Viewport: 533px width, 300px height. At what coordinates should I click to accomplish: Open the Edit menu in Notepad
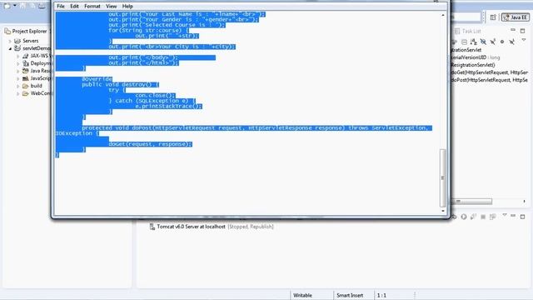tap(74, 6)
